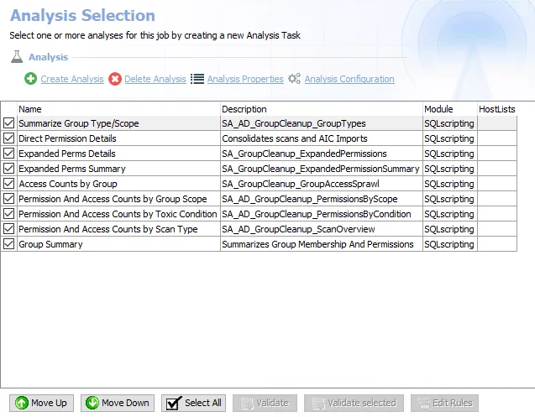The image size is (535, 417).
Task: Sort by the Module column header
Action: [449, 109]
